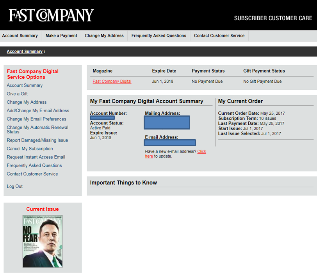Click Cancel My Subscription
Image resolution: width=317 pixels, height=275 pixels.
[30, 149]
